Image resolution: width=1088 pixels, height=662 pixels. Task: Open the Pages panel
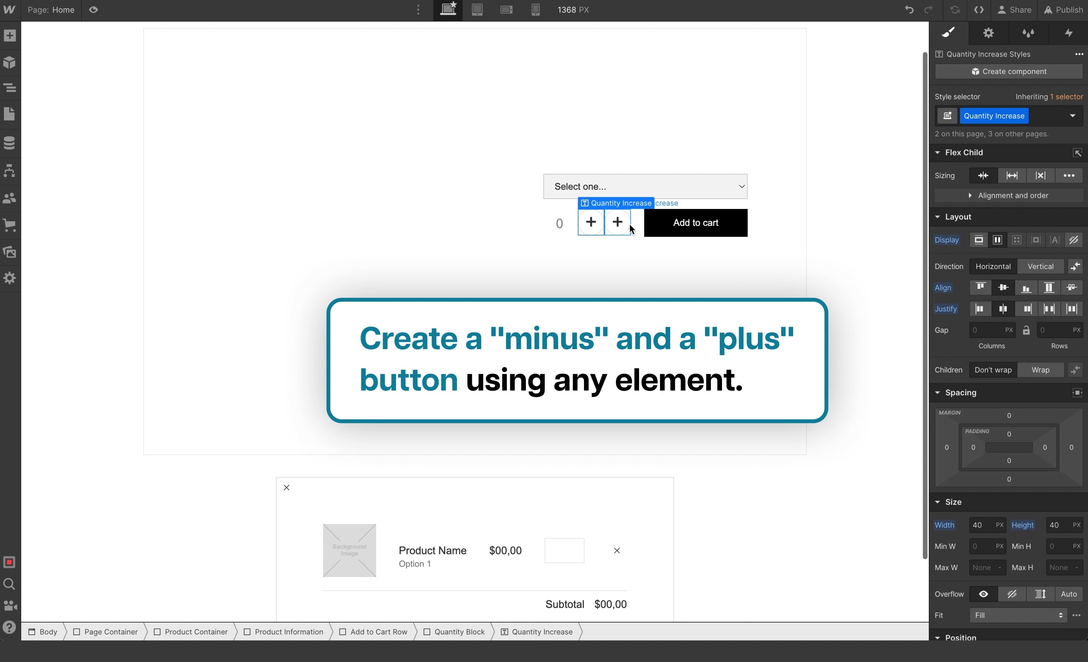coord(10,114)
